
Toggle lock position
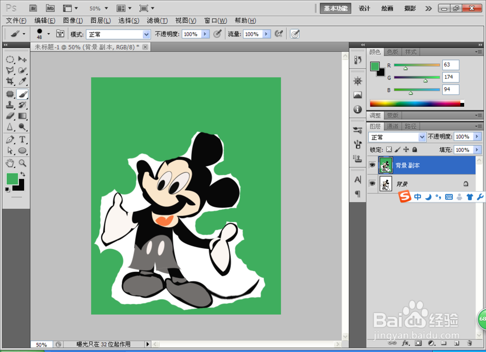point(406,150)
